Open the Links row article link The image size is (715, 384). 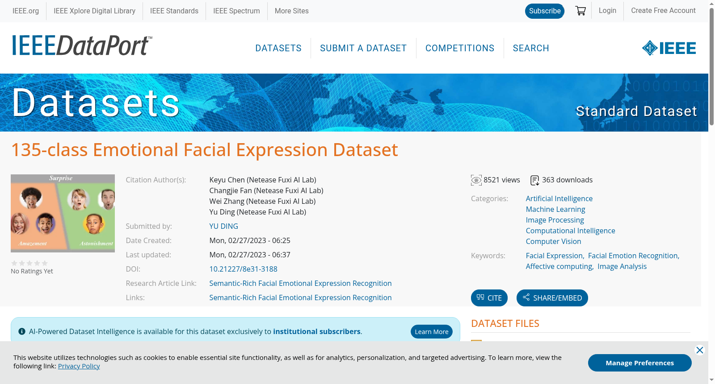click(x=301, y=297)
